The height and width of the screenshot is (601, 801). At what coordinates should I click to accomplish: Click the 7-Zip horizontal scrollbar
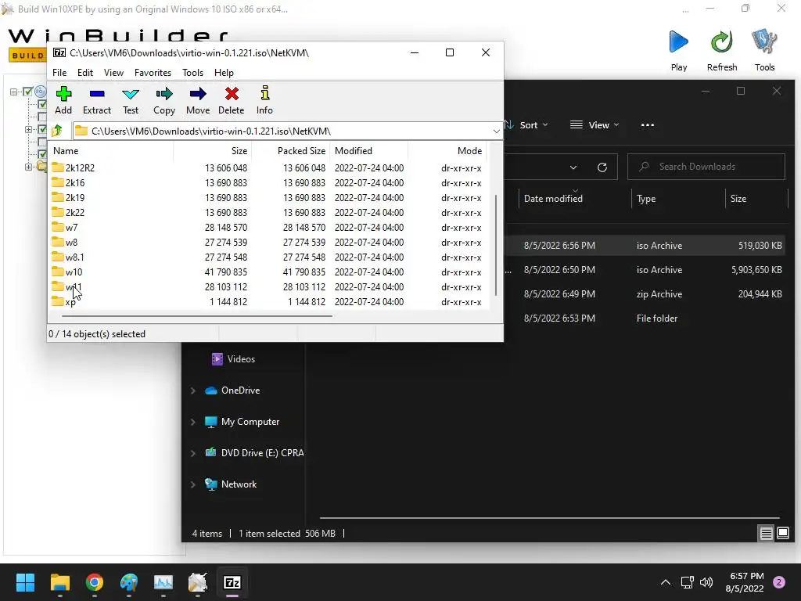[x=196, y=316]
